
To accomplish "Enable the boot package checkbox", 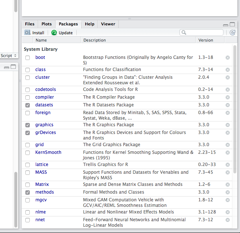I will [28, 57].
